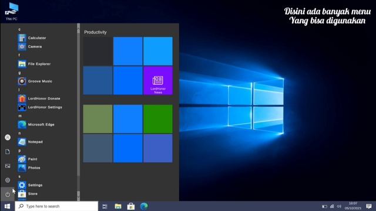The width and height of the screenshot is (376, 211).
Task: Open Task View on the taskbar
Action: (x=105, y=206)
